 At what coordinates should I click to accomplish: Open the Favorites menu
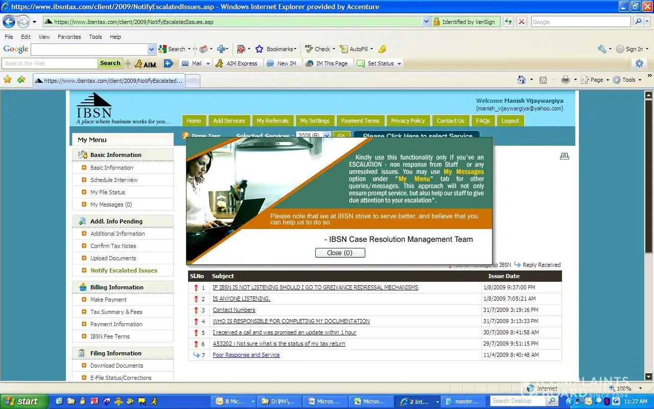pyautogui.click(x=69, y=37)
